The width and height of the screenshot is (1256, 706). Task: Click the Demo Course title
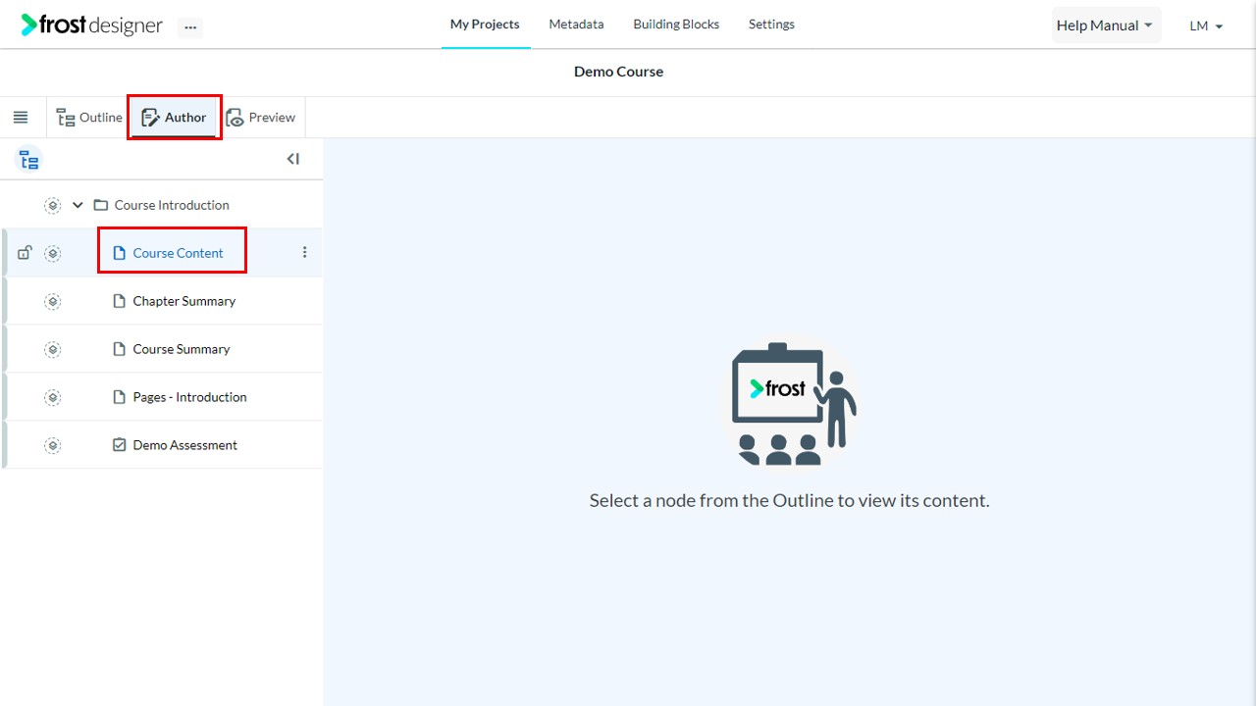coord(618,72)
